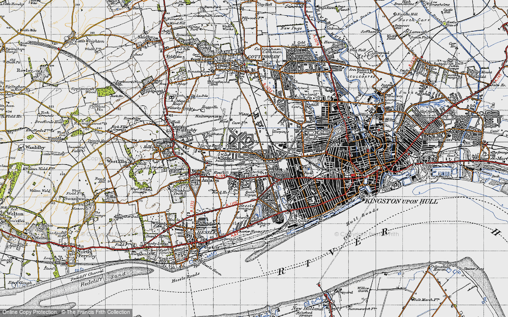Select the Hessle Roads label

coord(185,278)
